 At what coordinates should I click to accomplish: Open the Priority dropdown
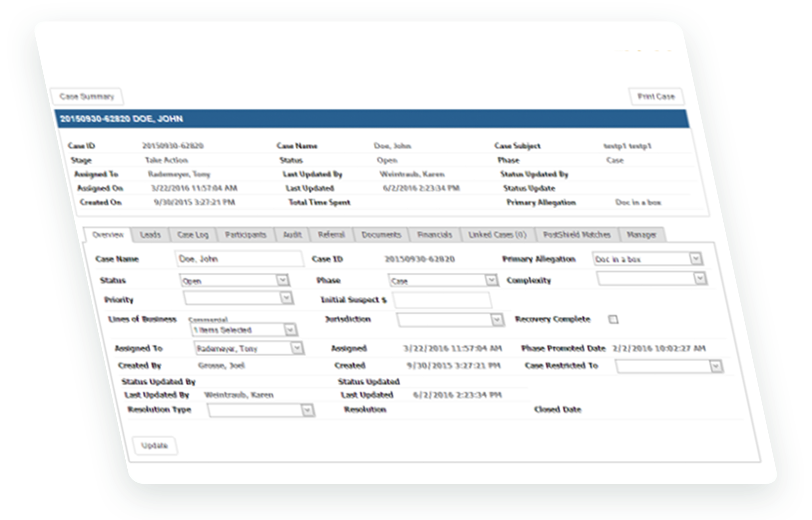point(238,298)
